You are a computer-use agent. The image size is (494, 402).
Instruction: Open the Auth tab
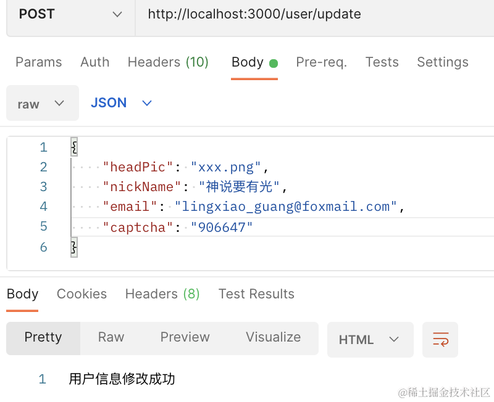click(x=94, y=62)
